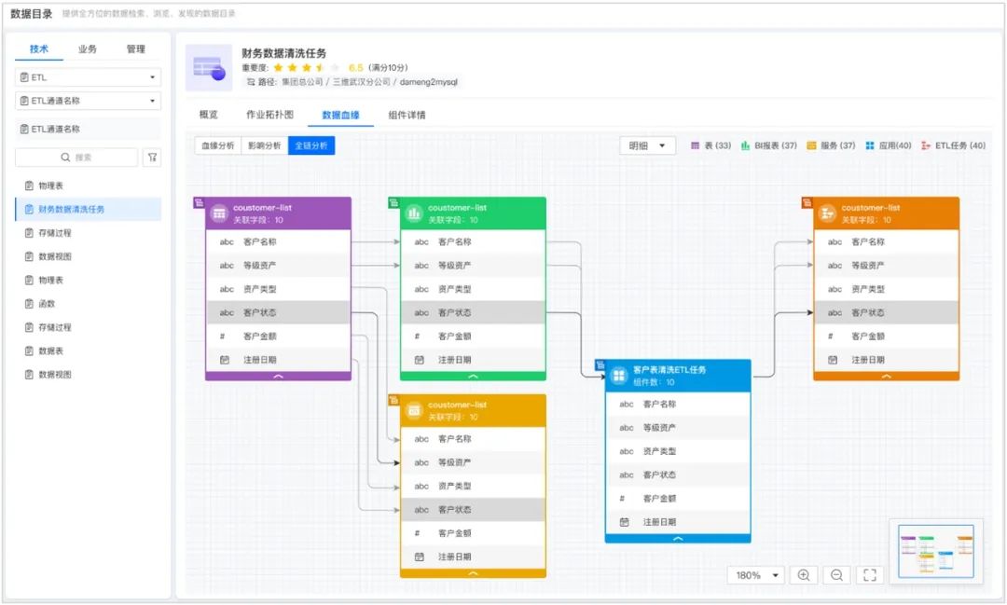Click the fullscreen fit-to-view icon
Image resolution: width=1007 pixels, height=605 pixels.
(870, 575)
